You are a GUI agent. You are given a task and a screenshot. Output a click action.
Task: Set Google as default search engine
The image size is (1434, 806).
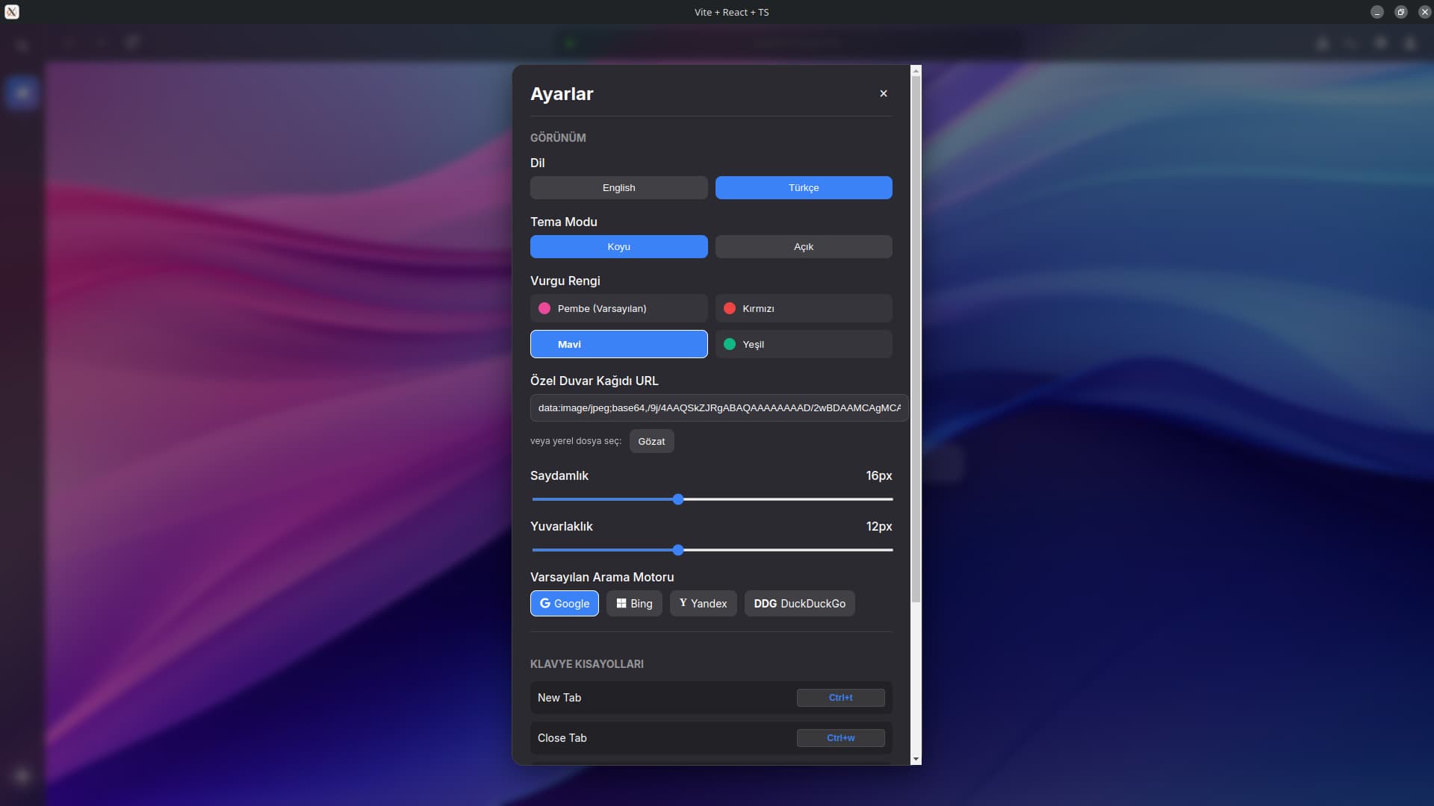click(564, 603)
